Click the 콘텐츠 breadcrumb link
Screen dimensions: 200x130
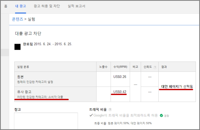pos(18,19)
